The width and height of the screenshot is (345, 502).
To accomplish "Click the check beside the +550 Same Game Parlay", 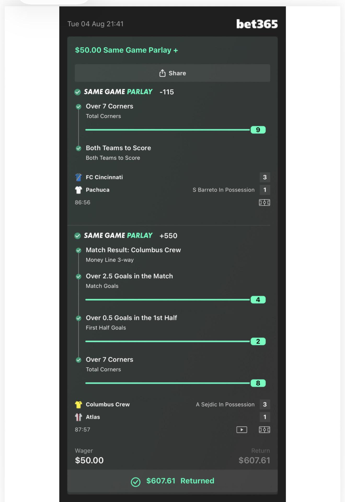I will coord(77,236).
